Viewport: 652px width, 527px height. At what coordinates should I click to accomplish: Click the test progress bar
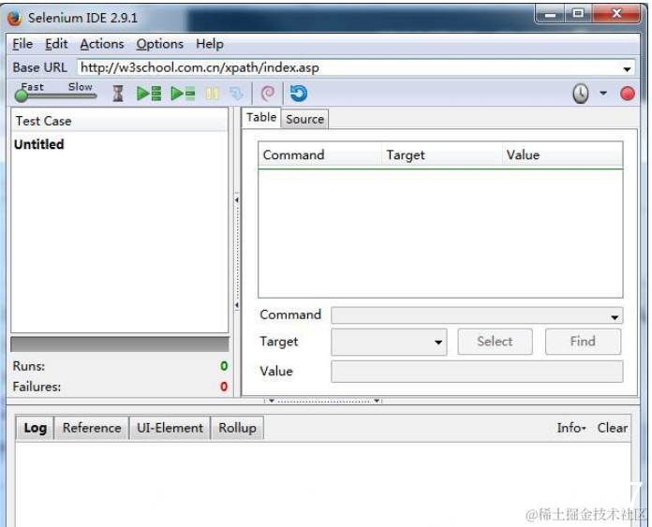[x=120, y=344]
